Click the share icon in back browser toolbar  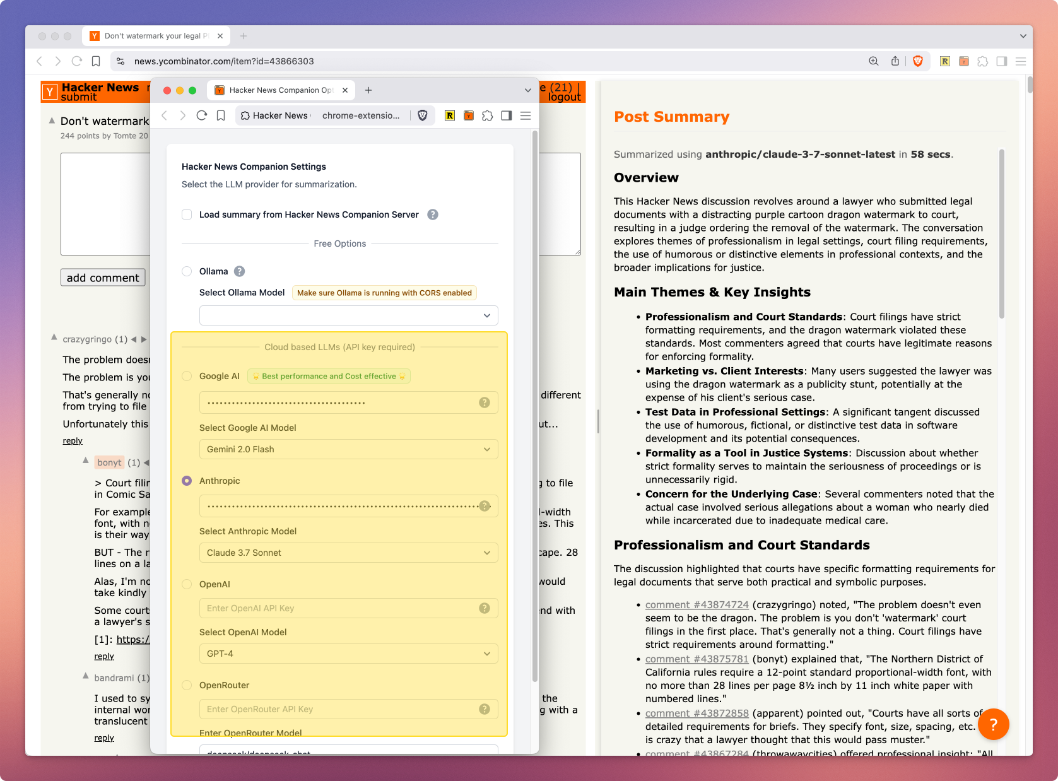pos(895,61)
